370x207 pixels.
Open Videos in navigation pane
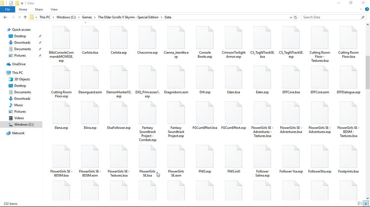coord(19,118)
